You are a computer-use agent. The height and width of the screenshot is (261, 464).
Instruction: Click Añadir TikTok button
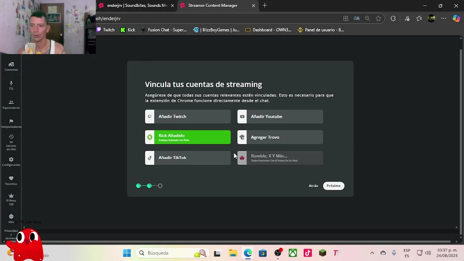coord(188,158)
